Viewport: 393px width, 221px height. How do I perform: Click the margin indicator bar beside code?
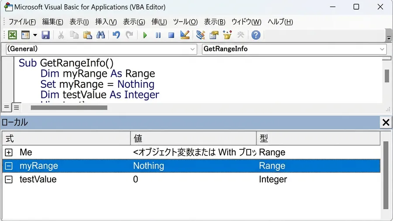[x=8, y=80]
